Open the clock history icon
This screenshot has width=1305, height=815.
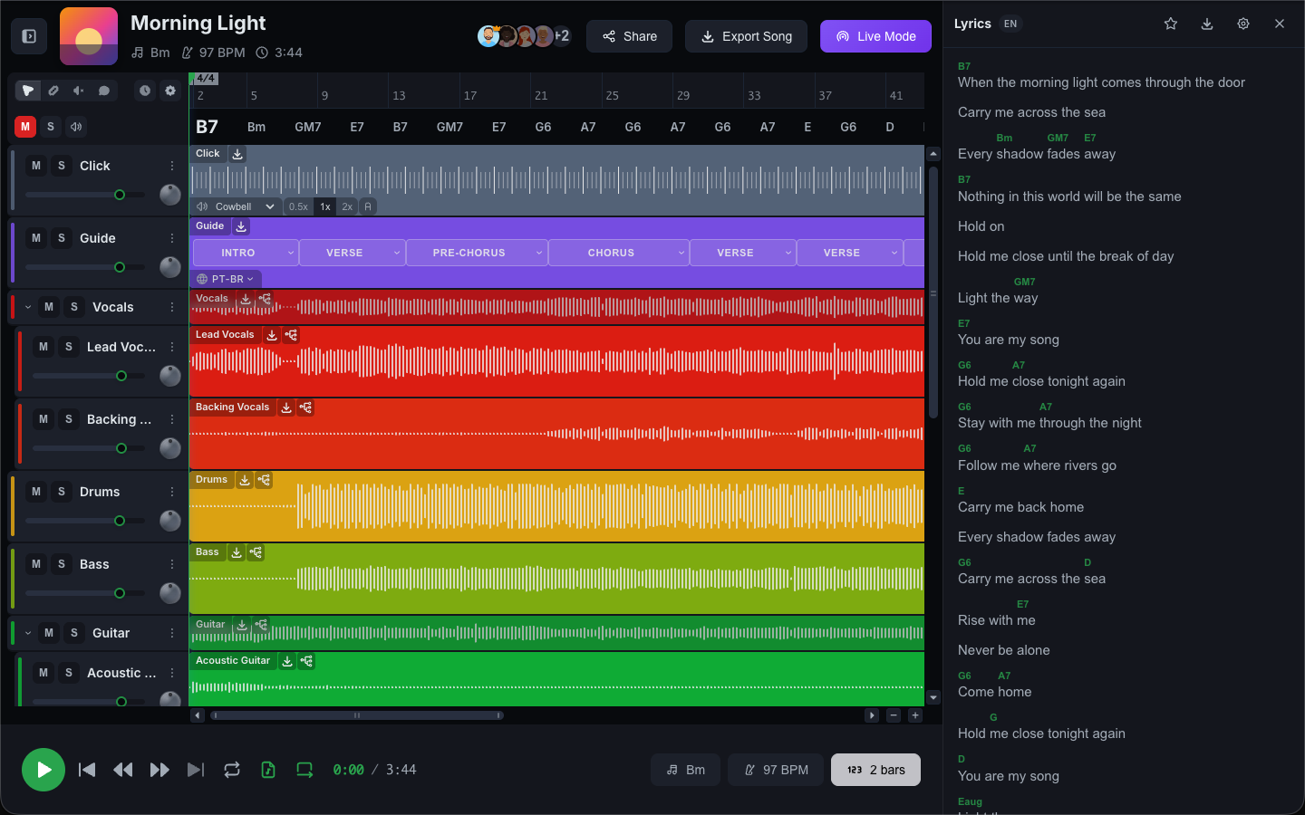point(145,91)
